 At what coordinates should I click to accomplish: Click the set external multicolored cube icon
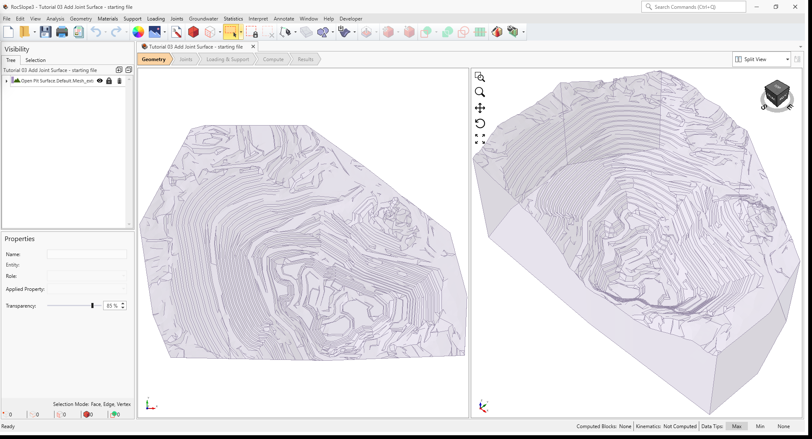coord(497,32)
